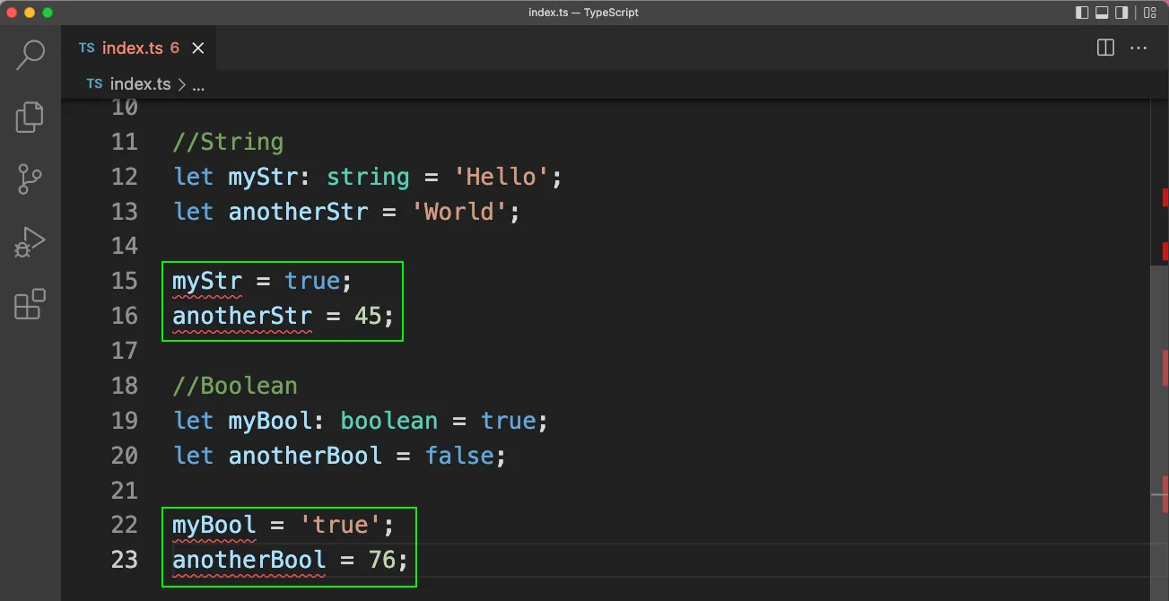This screenshot has width=1169, height=601.
Task: Click the 'true' string on line 22
Action: 340,525
